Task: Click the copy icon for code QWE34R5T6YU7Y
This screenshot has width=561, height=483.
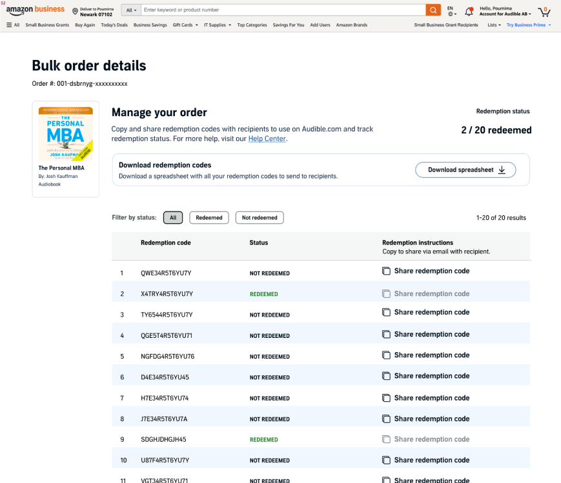Action: click(x=386, y=271)
